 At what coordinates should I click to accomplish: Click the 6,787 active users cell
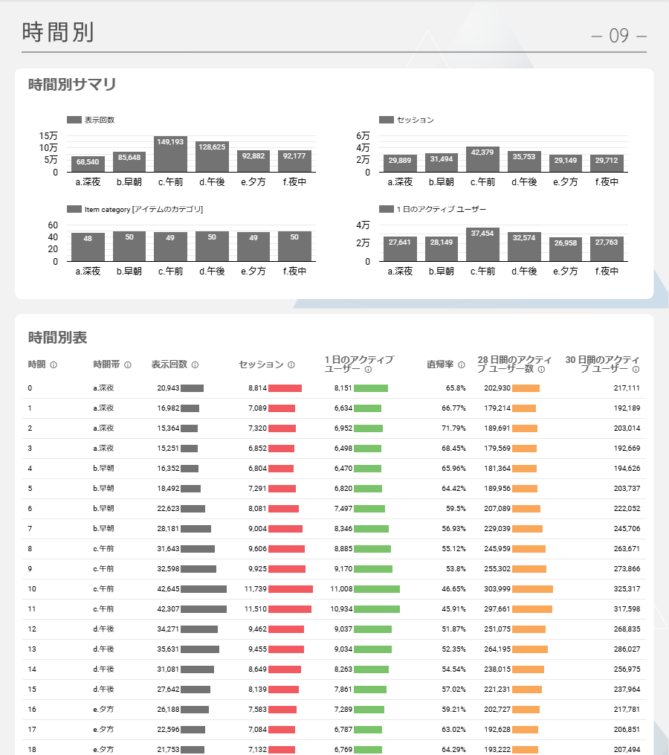(x=343, y=730)
